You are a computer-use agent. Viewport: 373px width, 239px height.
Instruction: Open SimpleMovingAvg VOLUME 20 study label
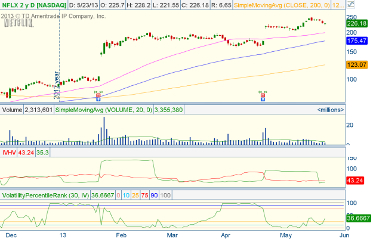click(x=104, y=110)
